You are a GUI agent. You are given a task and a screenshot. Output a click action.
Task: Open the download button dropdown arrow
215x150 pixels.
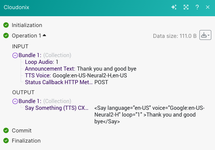click(209, 35)
